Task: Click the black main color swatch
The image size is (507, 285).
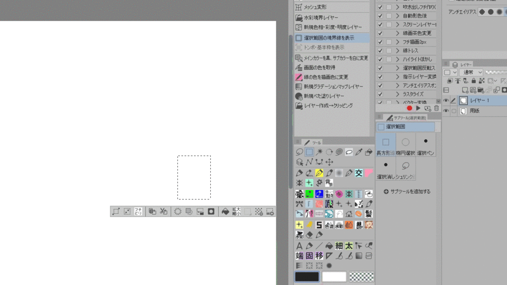Action: click(307, 277)
